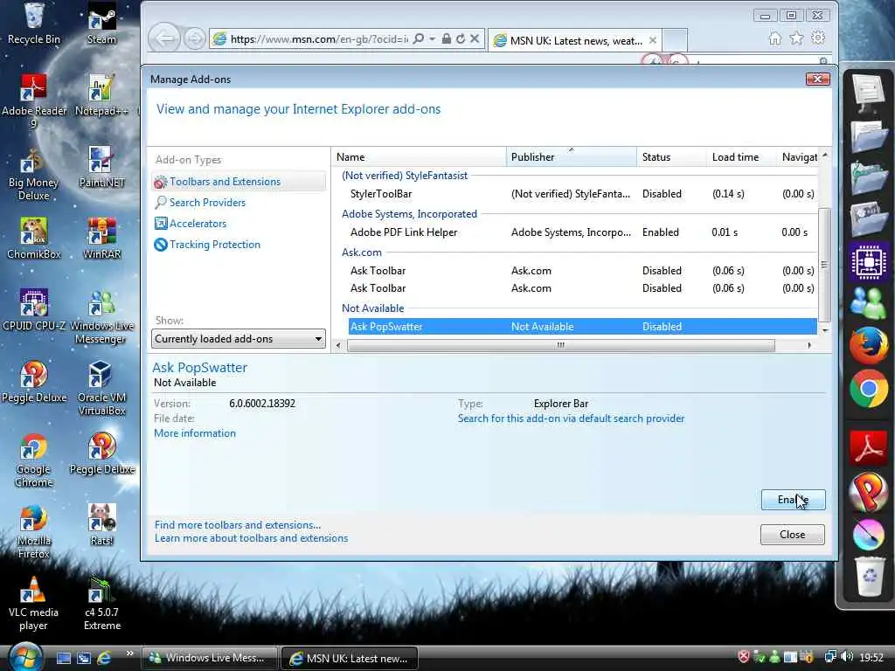Launch Internet Explorer from quick launch
The image size is (895, 671).
(x=105, y=658)
